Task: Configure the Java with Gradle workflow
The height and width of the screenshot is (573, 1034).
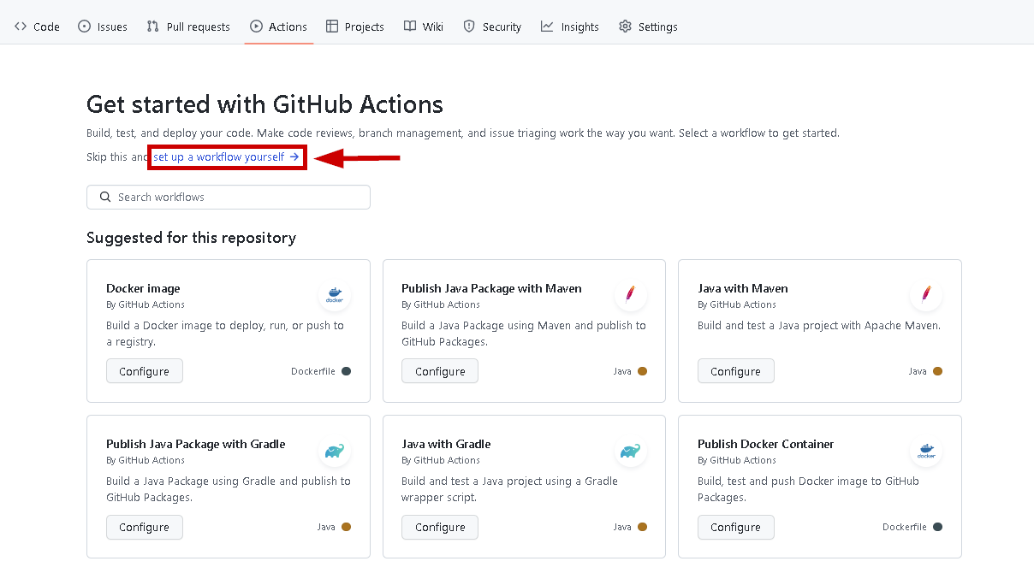Action: 440,527
